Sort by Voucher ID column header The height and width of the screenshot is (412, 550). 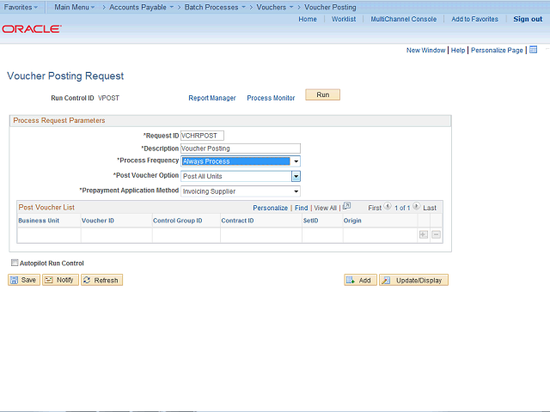tap(98, 221)
